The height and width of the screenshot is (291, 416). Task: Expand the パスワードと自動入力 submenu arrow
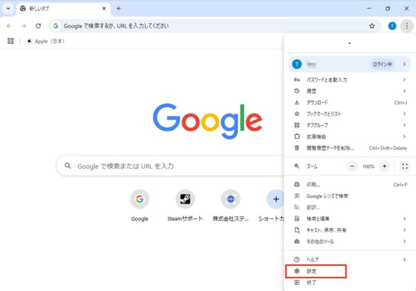coord(404,79)
